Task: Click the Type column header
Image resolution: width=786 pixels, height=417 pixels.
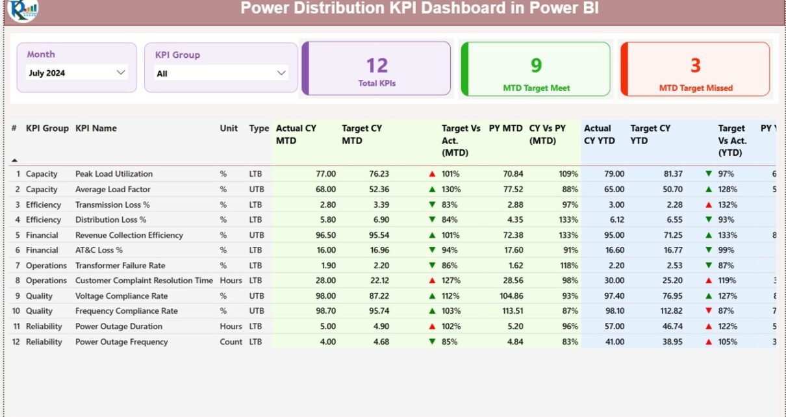Action: [x=259, y=129]
